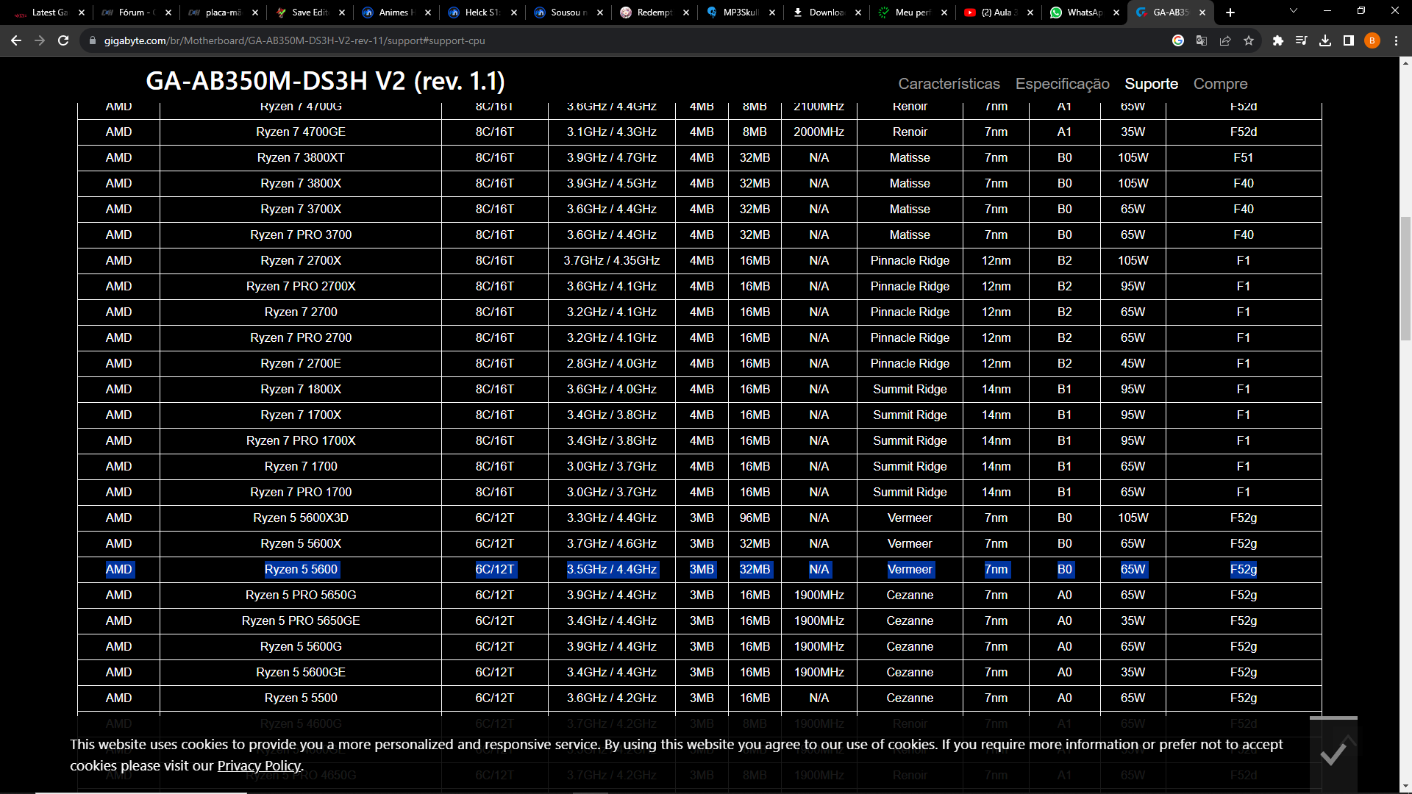Image resolution: width=1412 pixels, height=794 pixels.
Task: Open the Compre section
Action: tap(1220, 84)
